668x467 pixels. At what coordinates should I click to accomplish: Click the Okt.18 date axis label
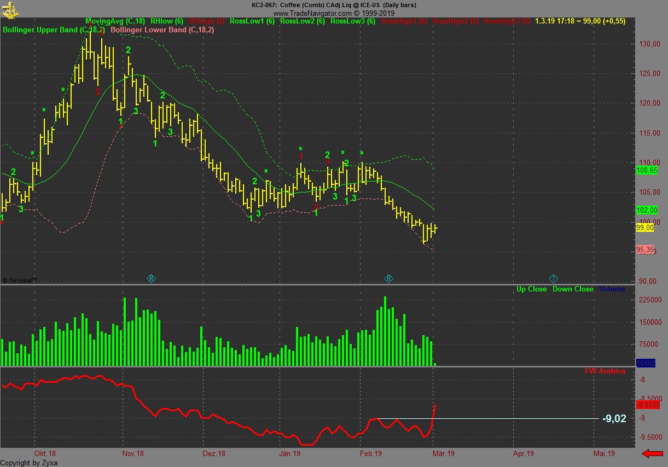45,453
